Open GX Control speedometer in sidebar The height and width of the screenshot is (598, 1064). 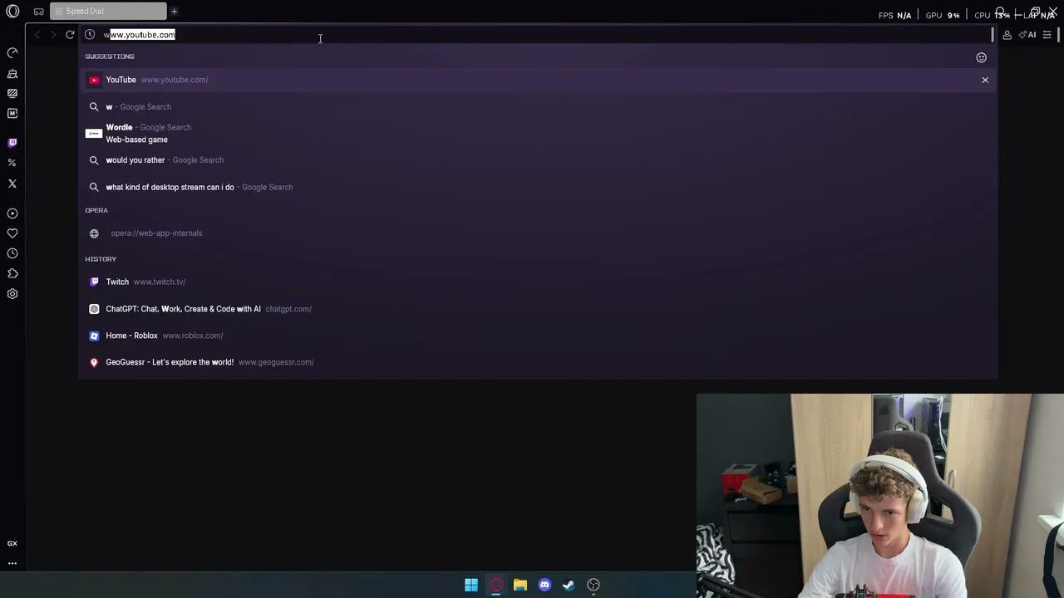(12, 53)
